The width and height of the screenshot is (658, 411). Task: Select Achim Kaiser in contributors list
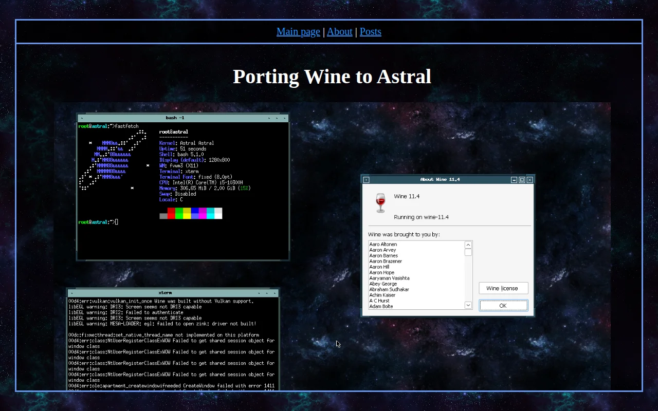tap(382, 295)
